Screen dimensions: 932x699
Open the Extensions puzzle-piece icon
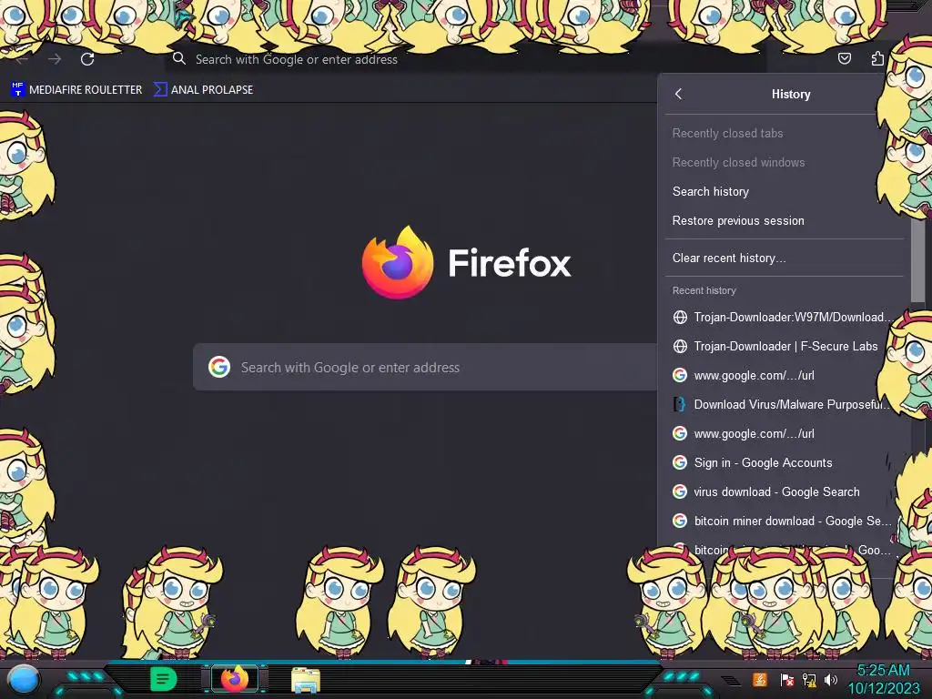click(x=877, y=58)
